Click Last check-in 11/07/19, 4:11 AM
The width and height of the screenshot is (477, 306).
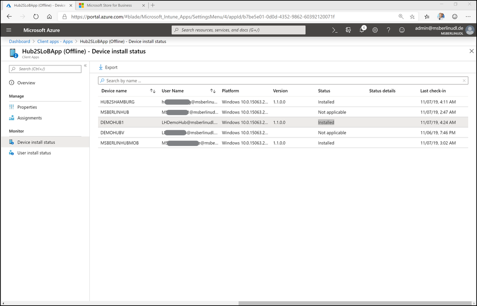tap(438, 102)
